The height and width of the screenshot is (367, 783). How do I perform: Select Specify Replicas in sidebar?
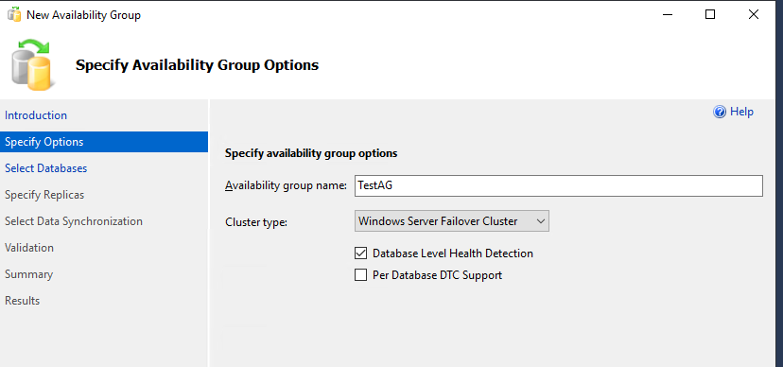point(44,195)
